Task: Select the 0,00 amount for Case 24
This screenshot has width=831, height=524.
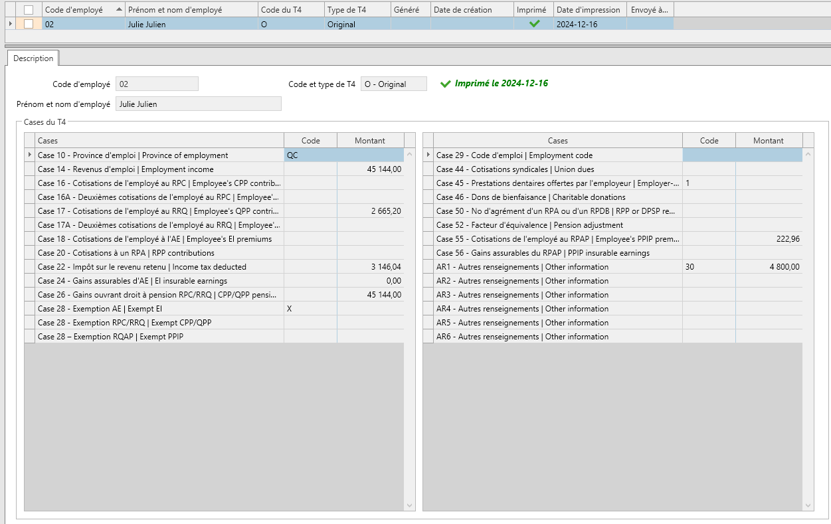Action: [371, 281]
